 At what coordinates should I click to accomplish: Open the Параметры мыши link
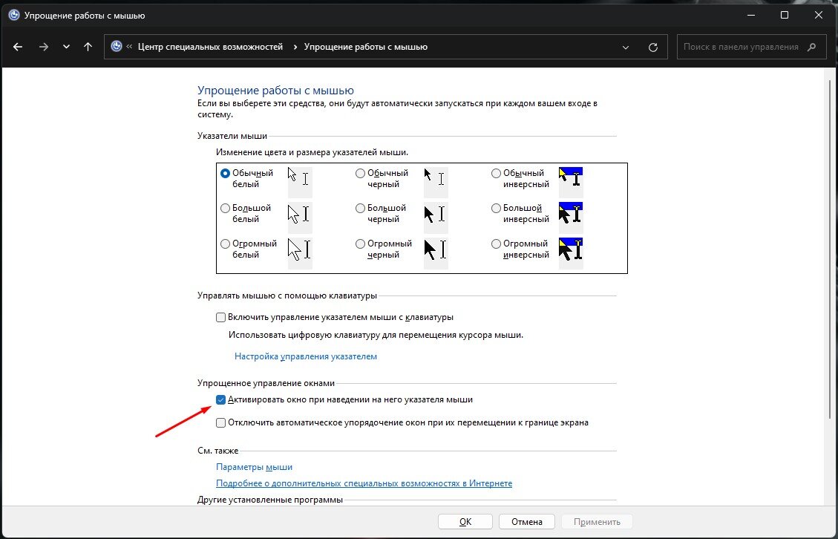[x=255, y=467]
